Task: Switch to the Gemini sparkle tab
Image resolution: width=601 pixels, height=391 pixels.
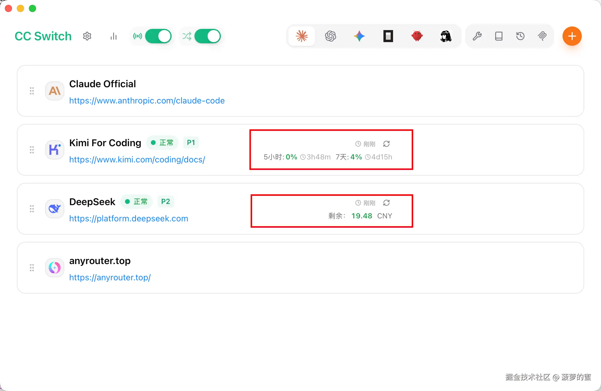Action: point(359,36)
